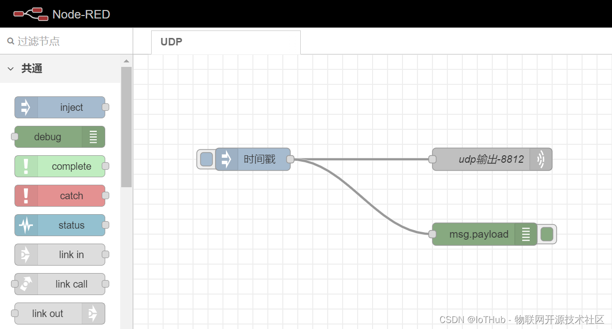Click the complete node exclamation icon

point(25,166)
